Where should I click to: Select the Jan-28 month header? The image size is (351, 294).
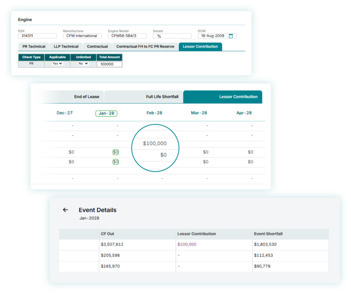(x=106, y=113)
